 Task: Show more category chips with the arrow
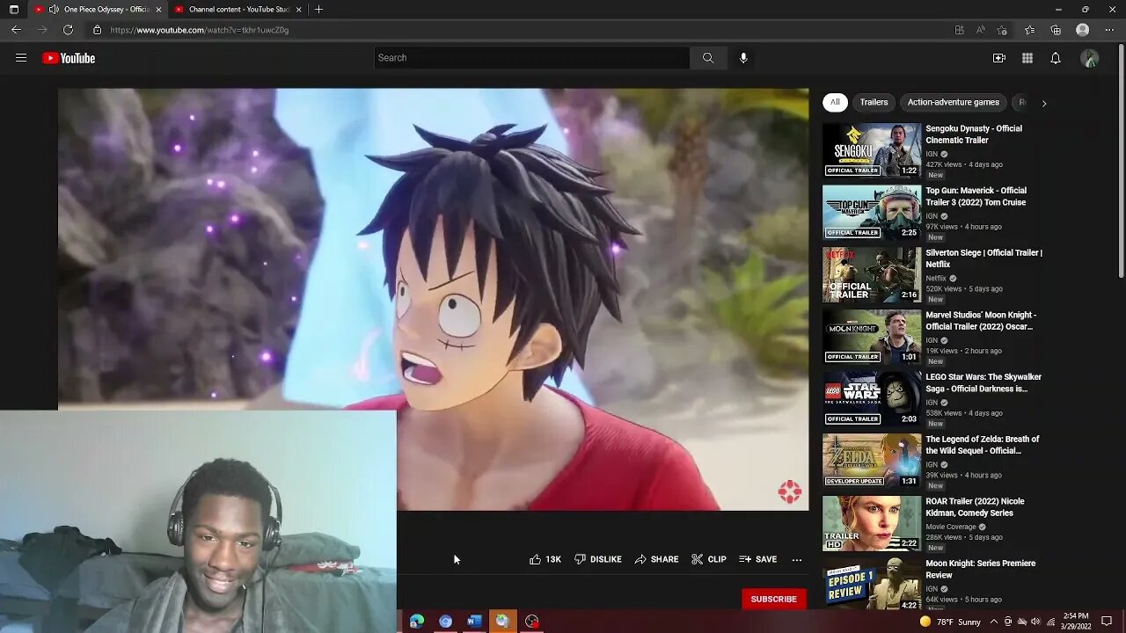(1044, 103)
